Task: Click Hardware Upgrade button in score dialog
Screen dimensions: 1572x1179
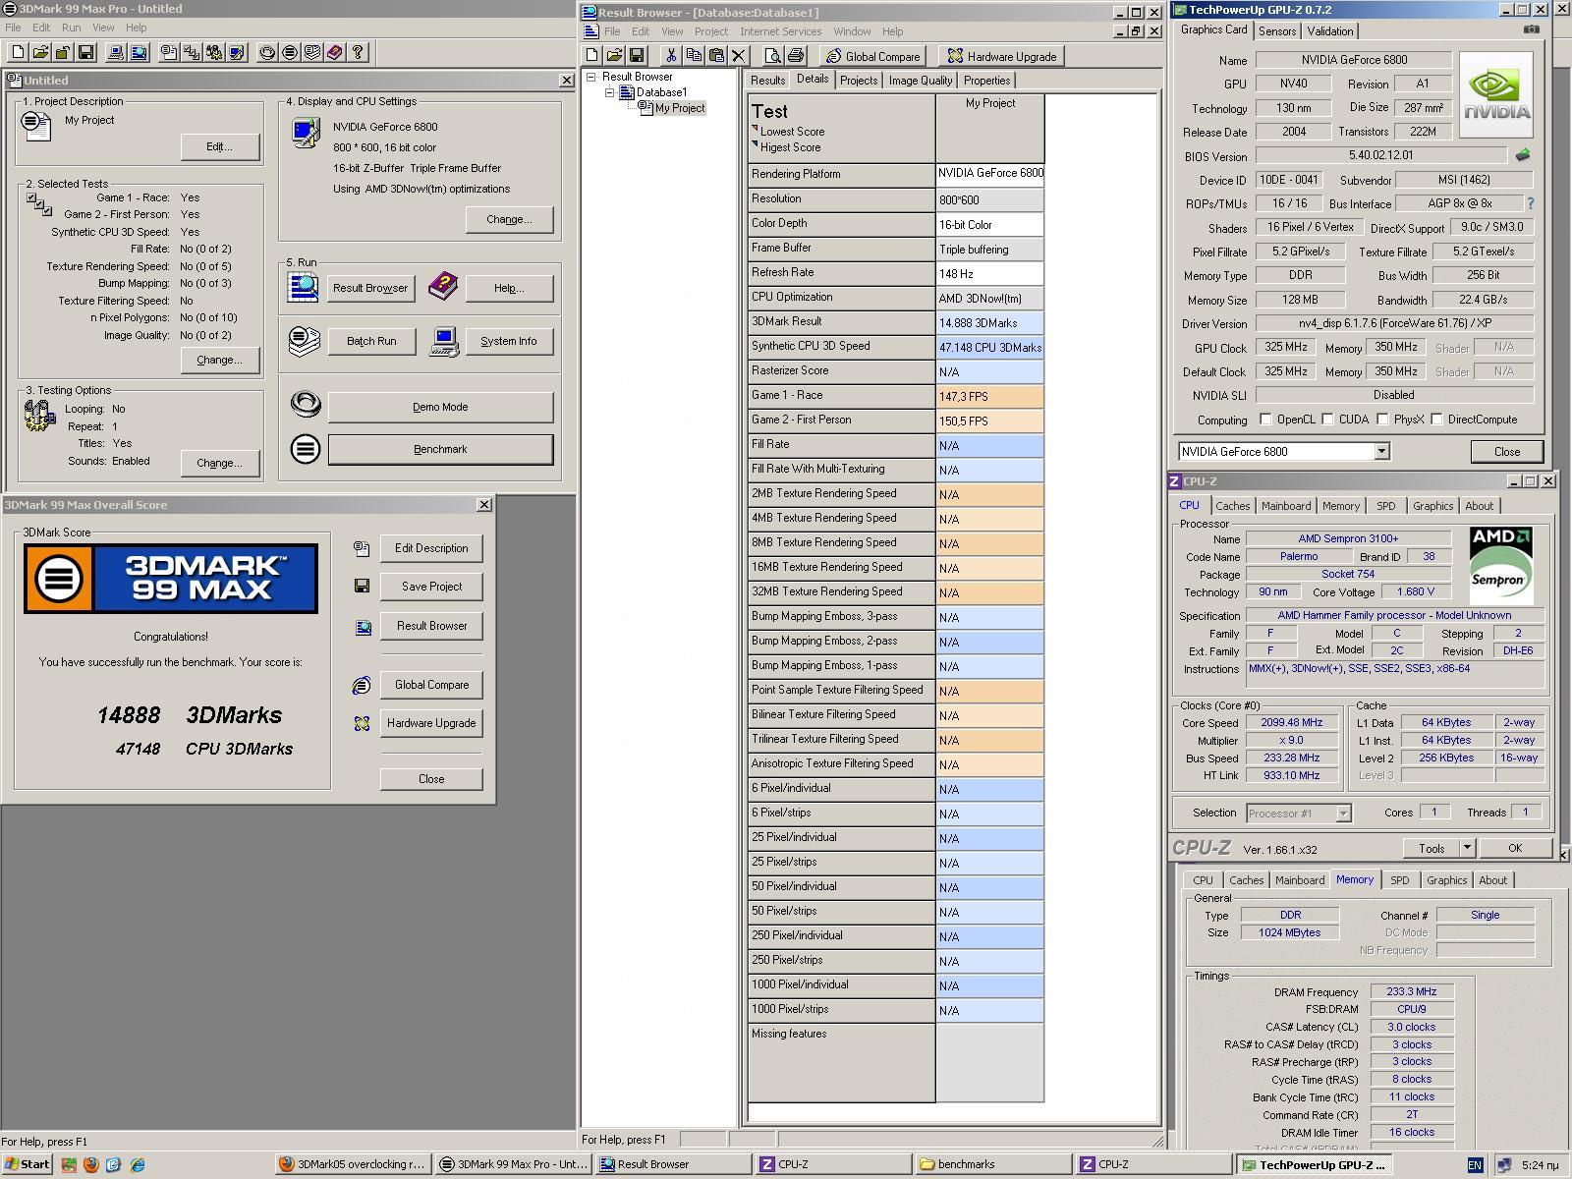Action: pos(431,723)
